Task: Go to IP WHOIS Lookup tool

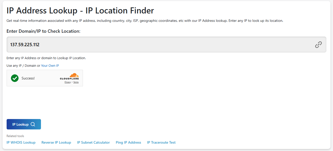Action: [21, 142]
